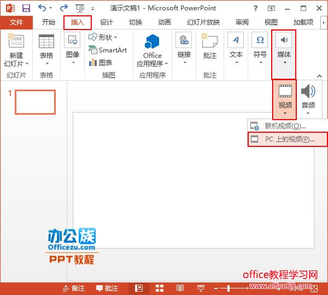Open the 加载项 add-ins tab

coord(303,22)
